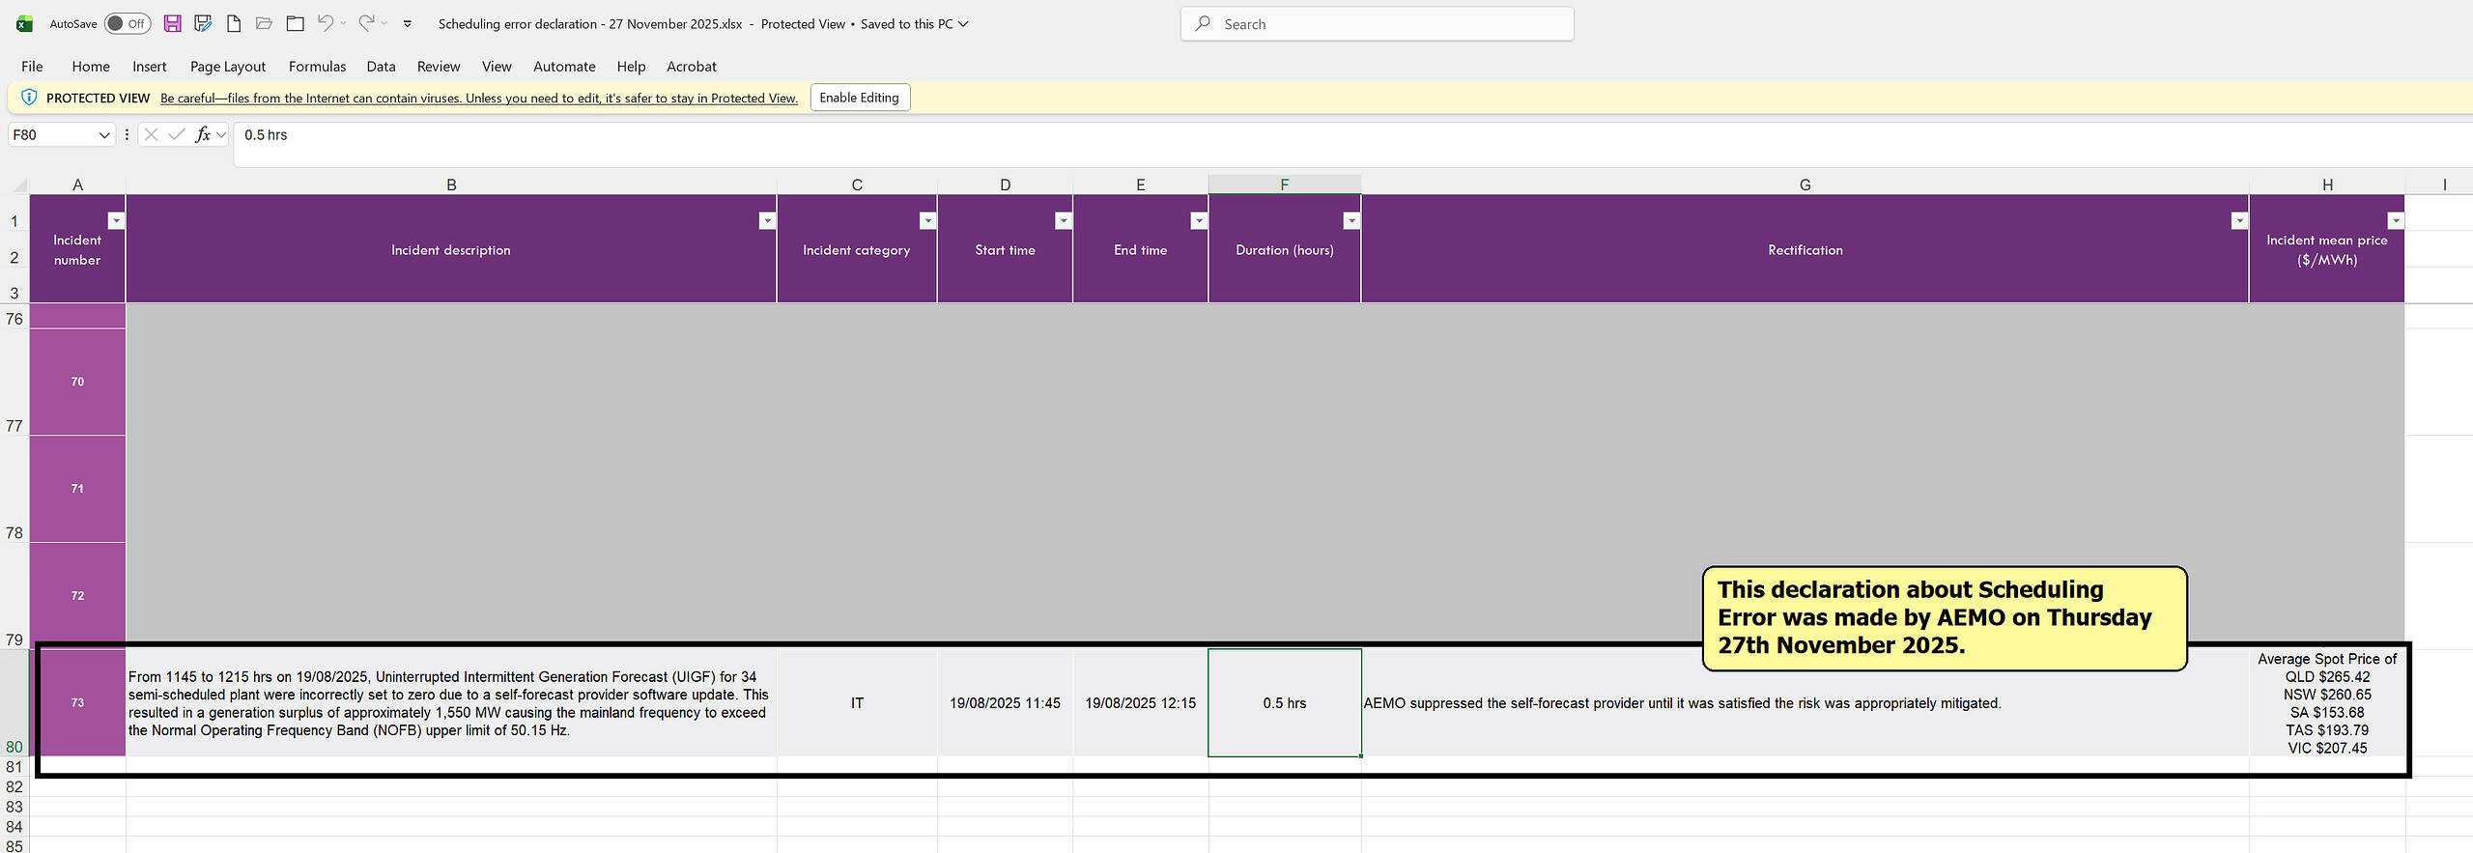The height and width of the screenshot is (853, 2473).
Task: Click the purple Save icon
Action: click(x=172, y=24)
